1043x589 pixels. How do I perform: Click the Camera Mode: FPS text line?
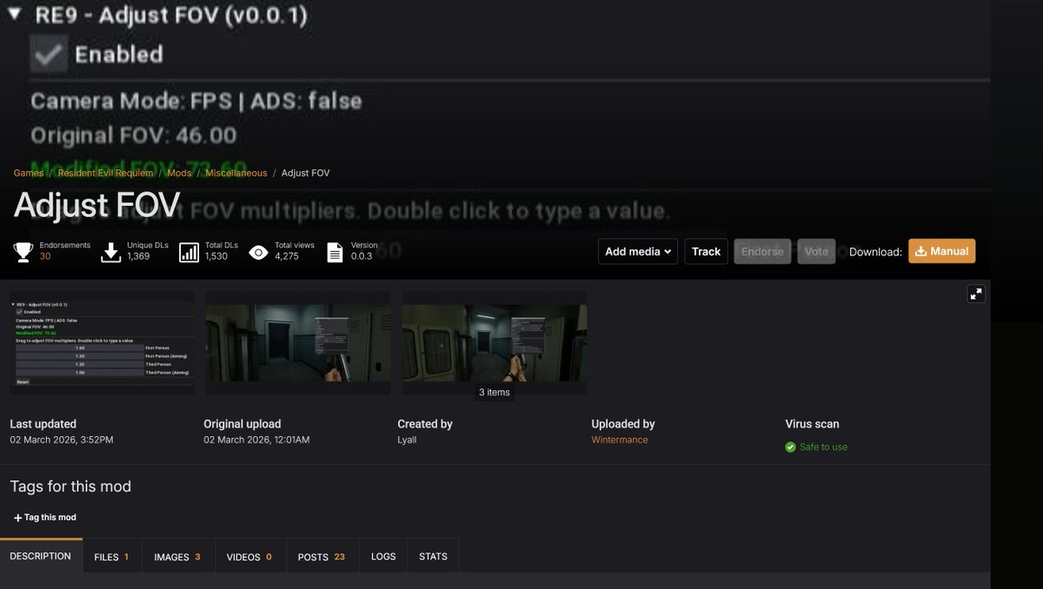[x=196, y=101]
